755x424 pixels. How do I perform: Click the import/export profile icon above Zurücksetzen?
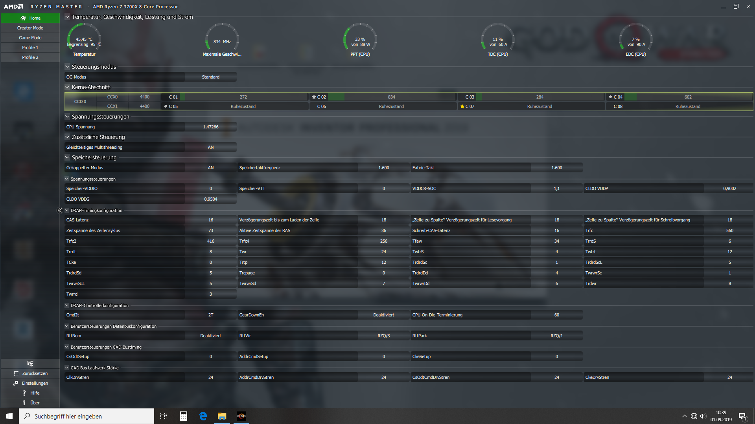coord(30,364)
